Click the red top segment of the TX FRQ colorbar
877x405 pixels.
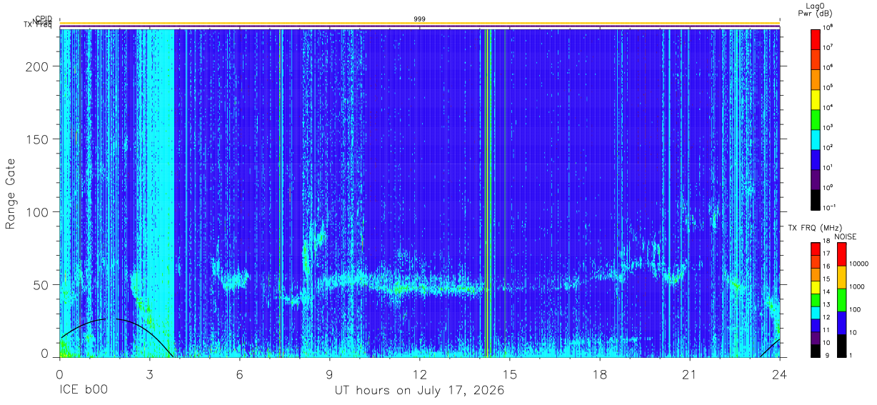point(815,250)
